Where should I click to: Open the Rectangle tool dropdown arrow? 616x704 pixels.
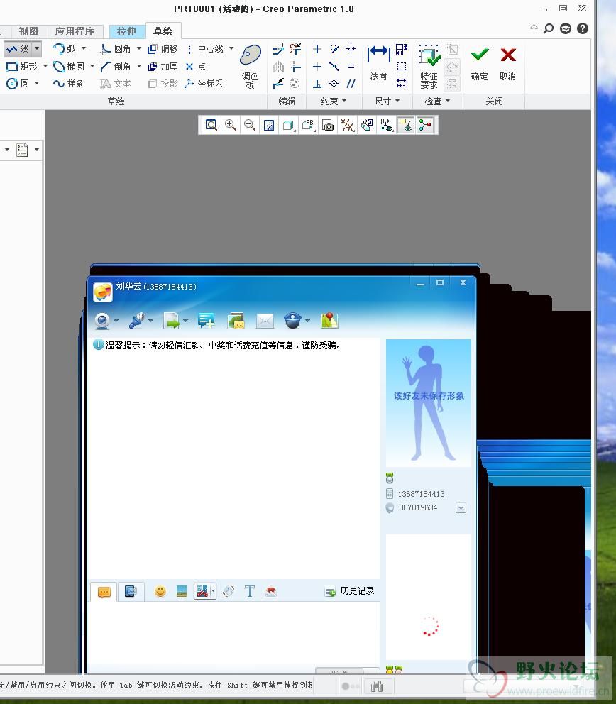45,66
